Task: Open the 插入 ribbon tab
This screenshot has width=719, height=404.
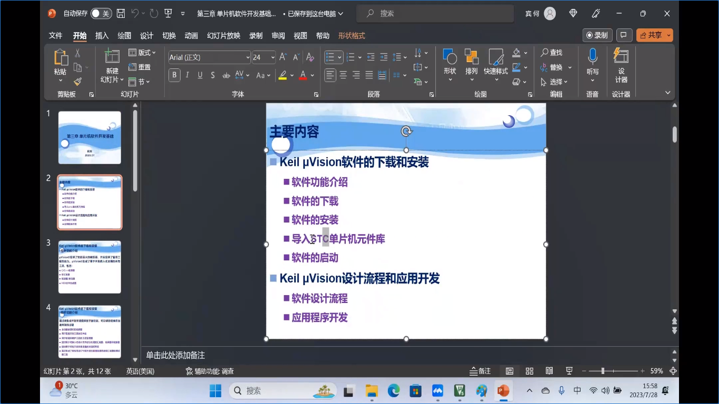Action: point(102,36)
